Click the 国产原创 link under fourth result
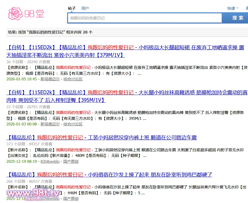Screen dimensions: 248x203 coord(71,198)
